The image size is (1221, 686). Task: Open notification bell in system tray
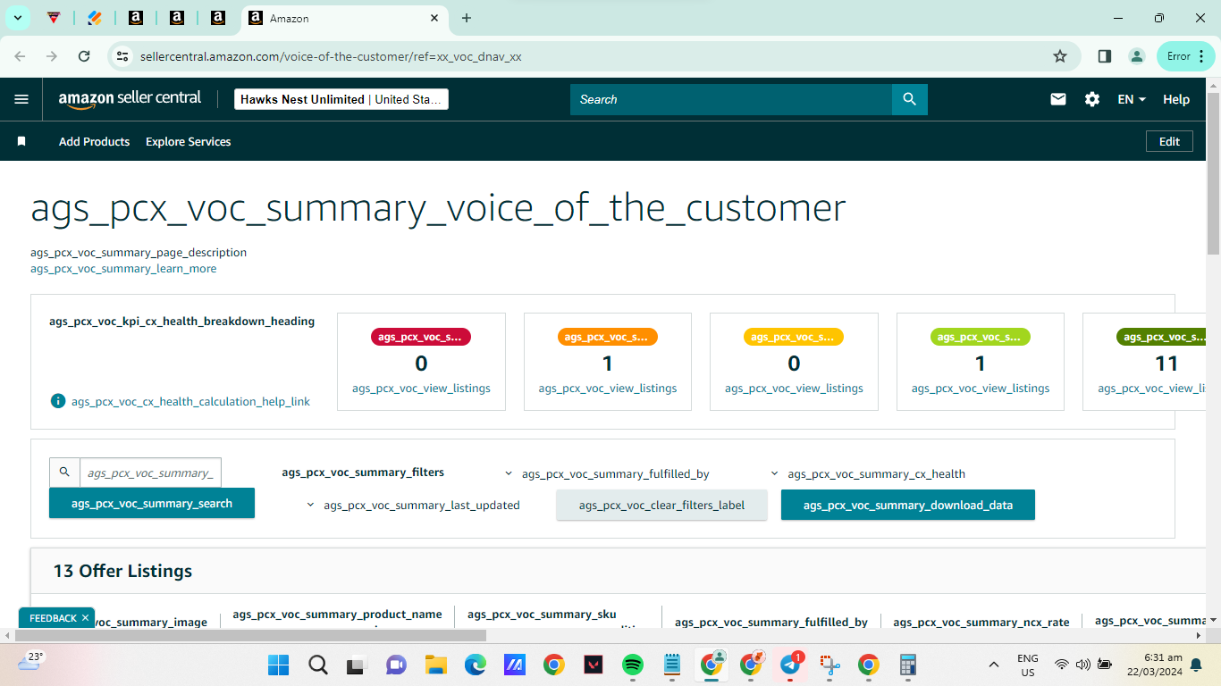[x=1196, y=665]
